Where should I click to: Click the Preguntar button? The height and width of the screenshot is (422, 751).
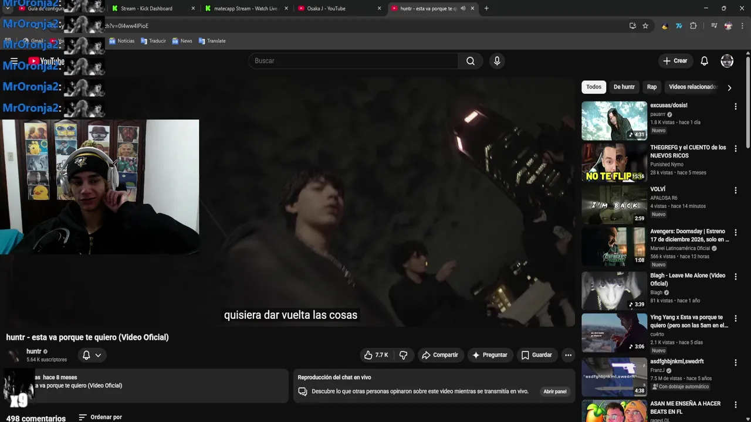click(489, 355)
